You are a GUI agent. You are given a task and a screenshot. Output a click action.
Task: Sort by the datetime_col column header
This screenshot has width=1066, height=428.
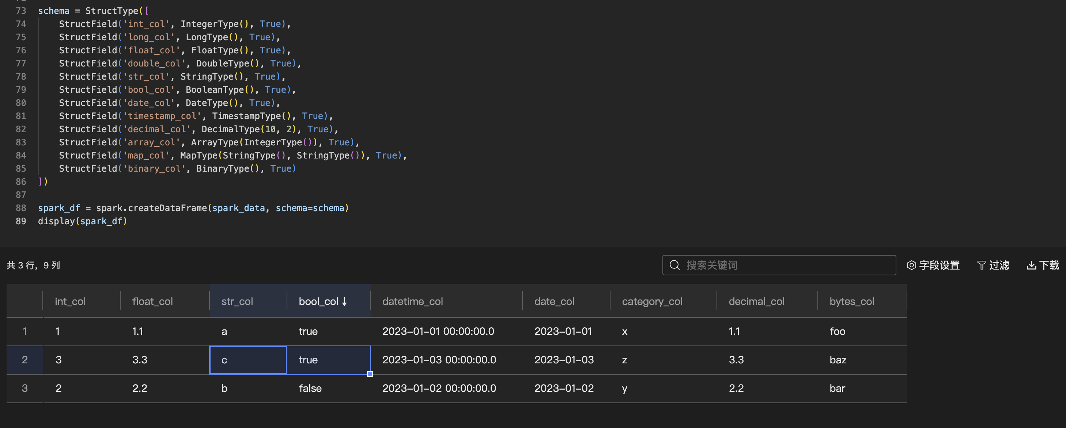pyautogui.click(x=413, y=301)
